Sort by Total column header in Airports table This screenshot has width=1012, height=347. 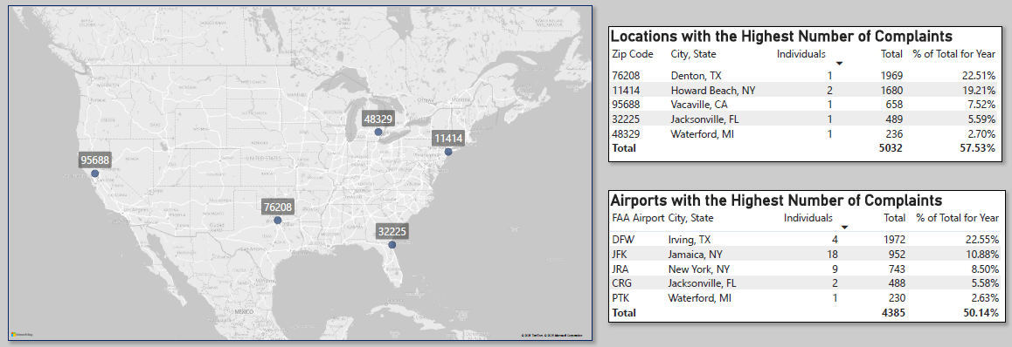coord(895,218)
